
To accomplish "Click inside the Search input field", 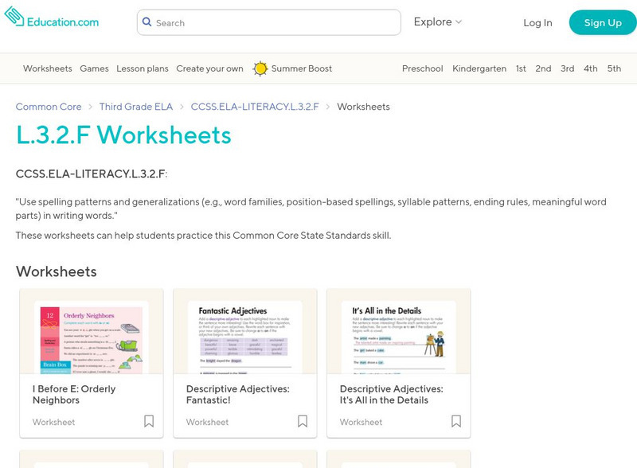I will (269, 22).
